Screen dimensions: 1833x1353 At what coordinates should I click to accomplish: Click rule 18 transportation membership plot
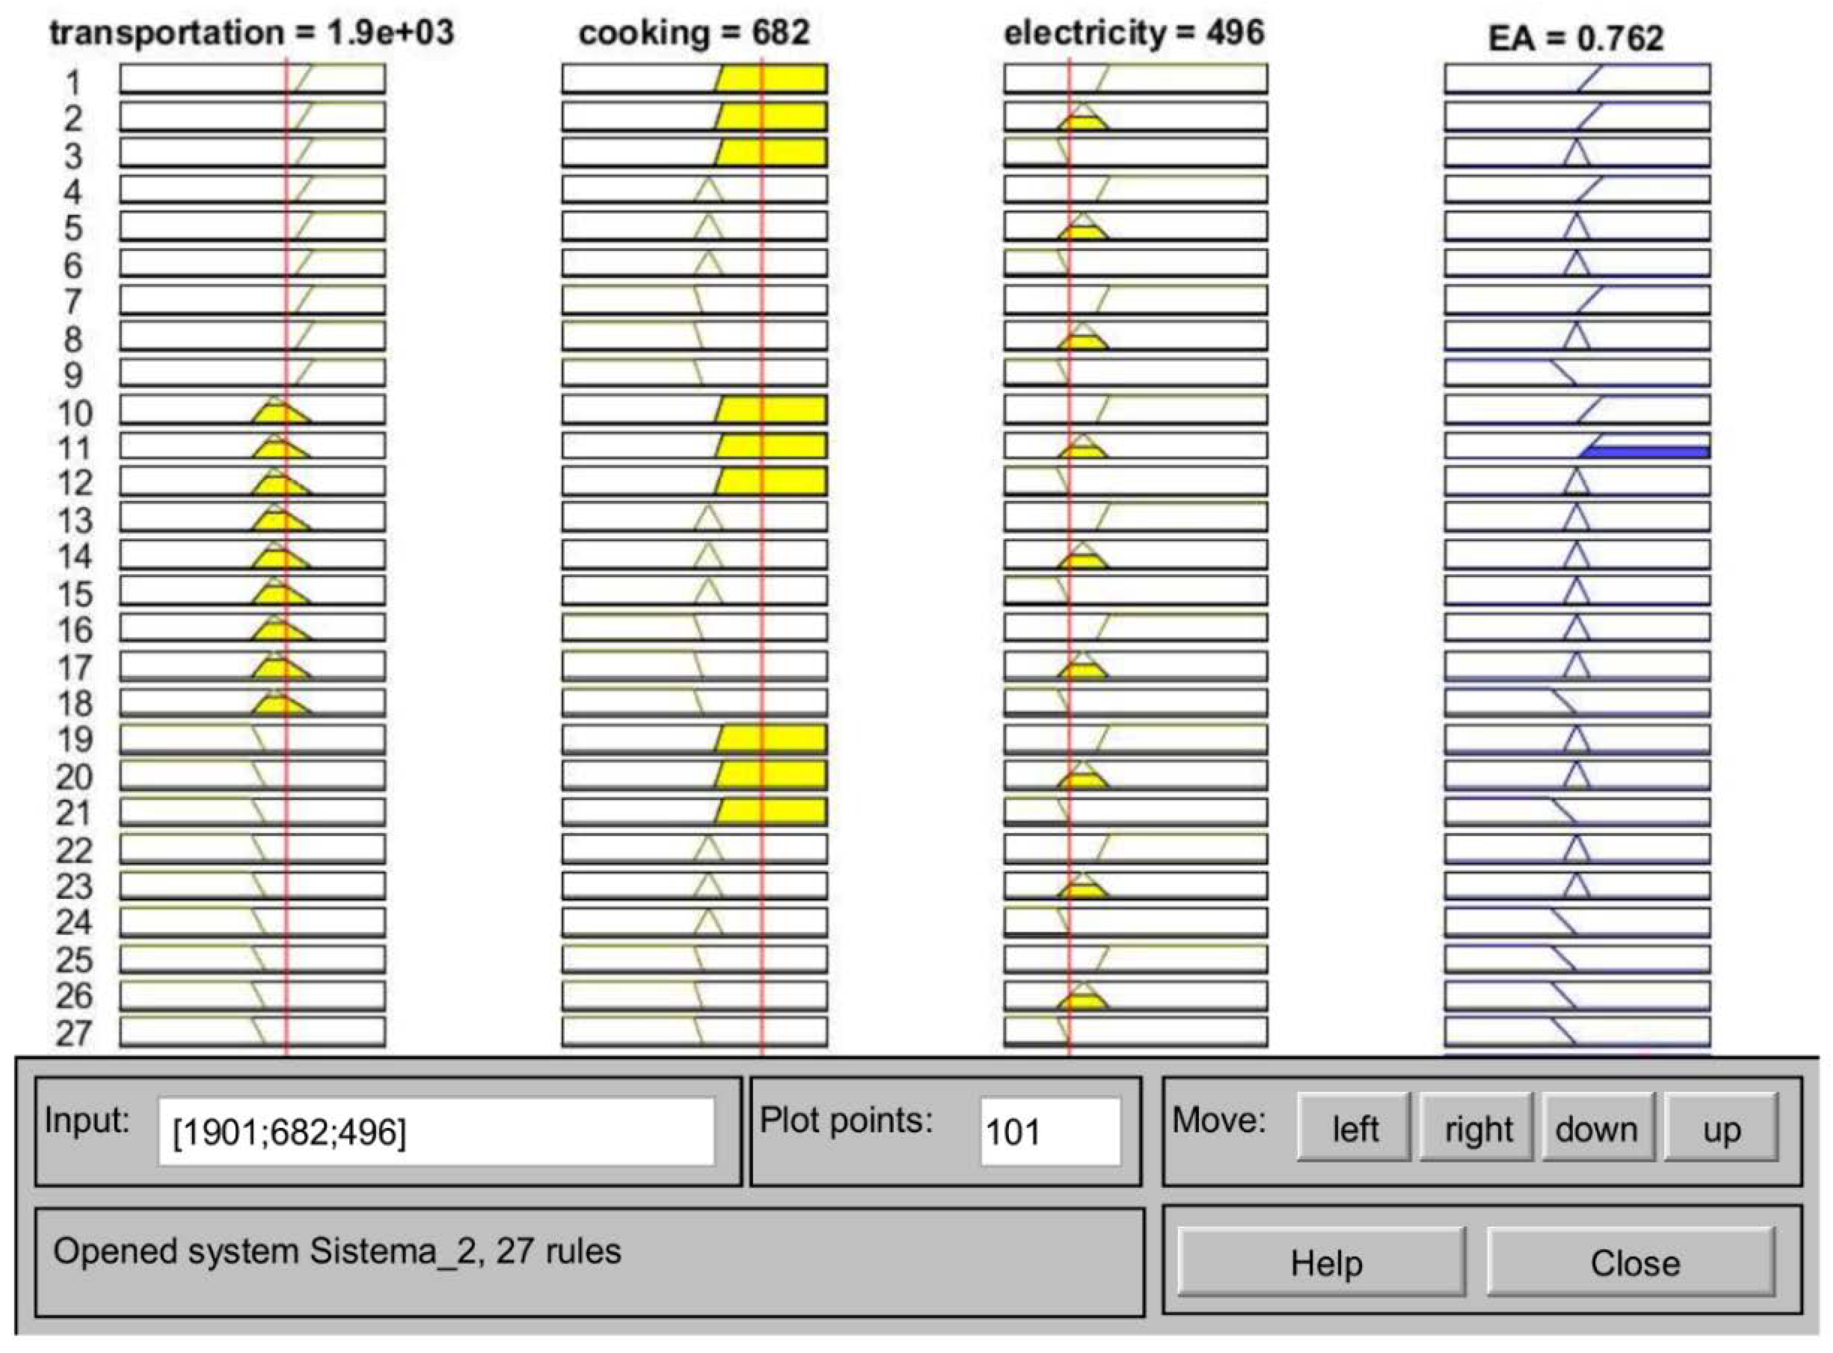pyautogui.click(x=252, y=703)
